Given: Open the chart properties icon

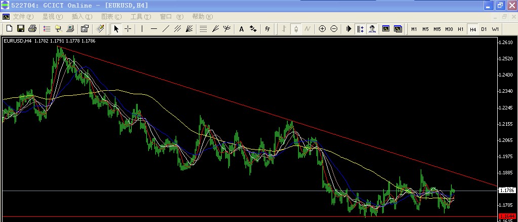Looking at the screenshot, I should (85, 29).
